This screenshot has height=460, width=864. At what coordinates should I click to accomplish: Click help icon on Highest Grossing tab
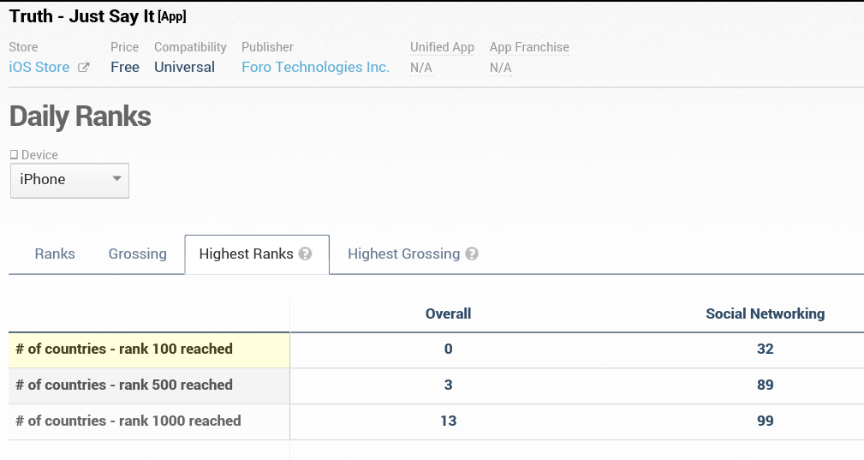coord(472,254)
